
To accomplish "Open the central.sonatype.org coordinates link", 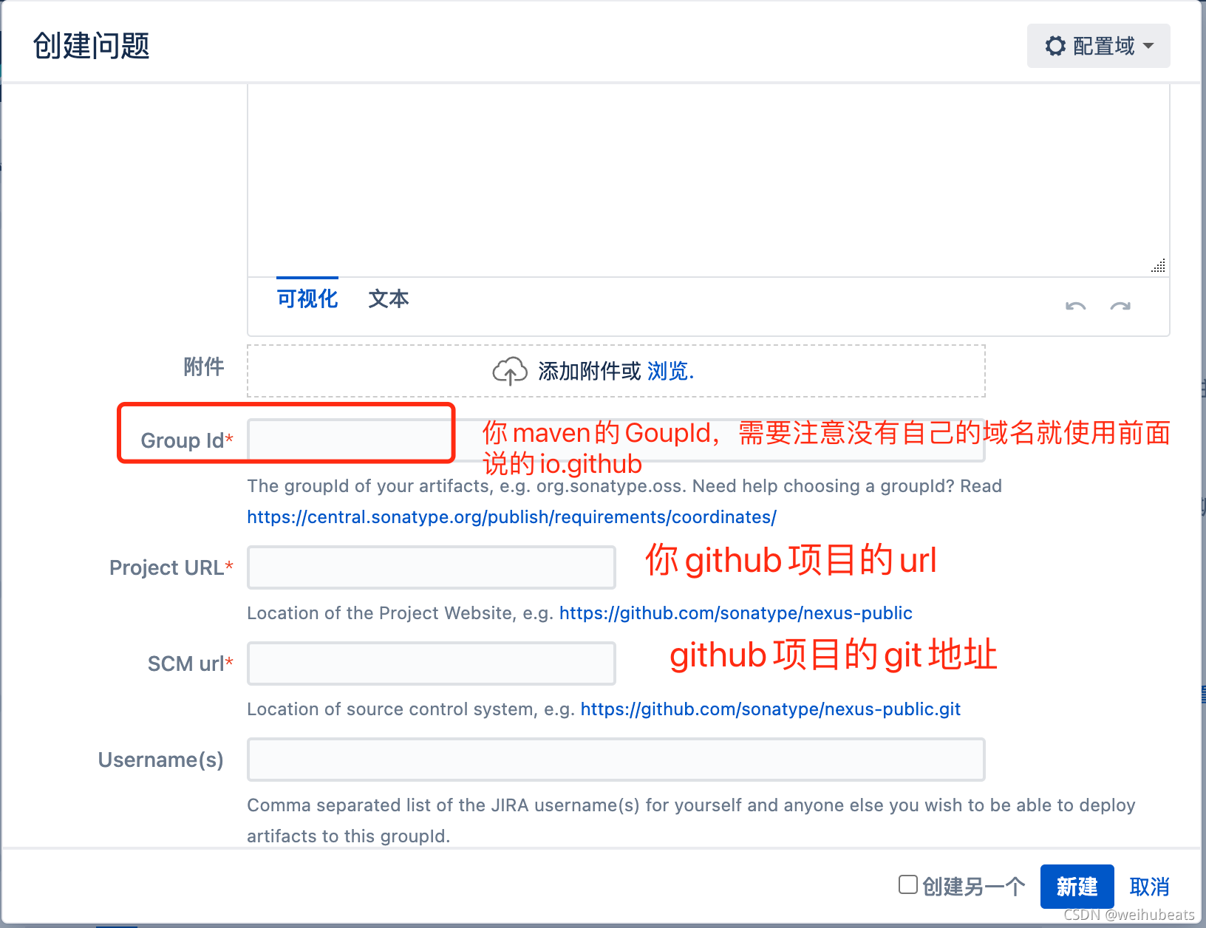I will point(511,517).
